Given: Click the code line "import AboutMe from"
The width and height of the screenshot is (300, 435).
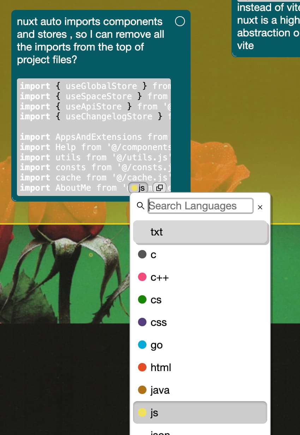Looking at the screenshot, I should pos(68,188).
